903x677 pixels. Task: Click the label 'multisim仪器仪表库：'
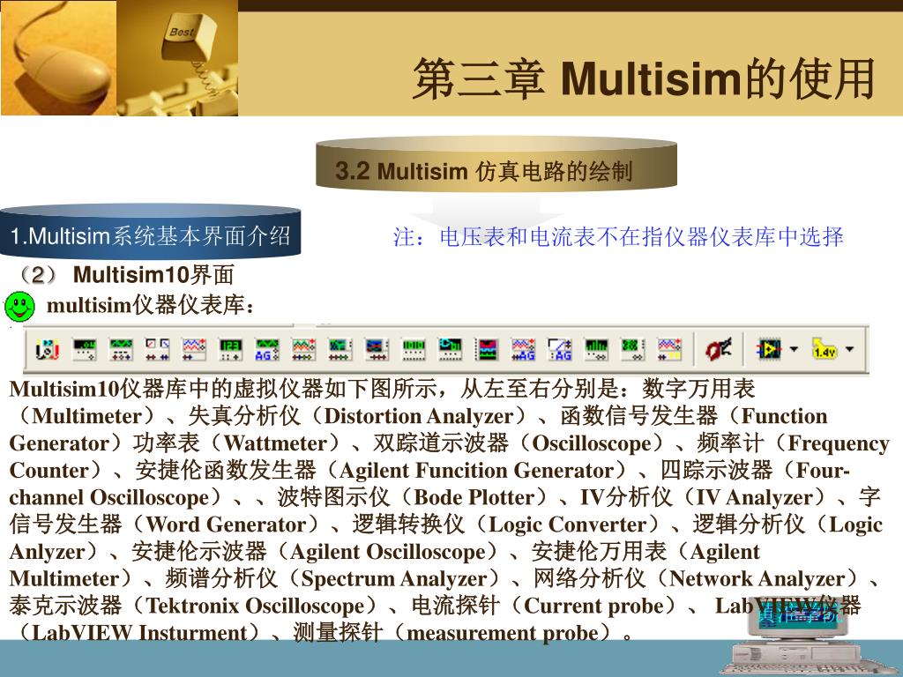(150, 305)
